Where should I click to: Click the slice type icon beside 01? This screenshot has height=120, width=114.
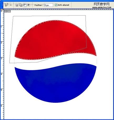tap(9, 11)
